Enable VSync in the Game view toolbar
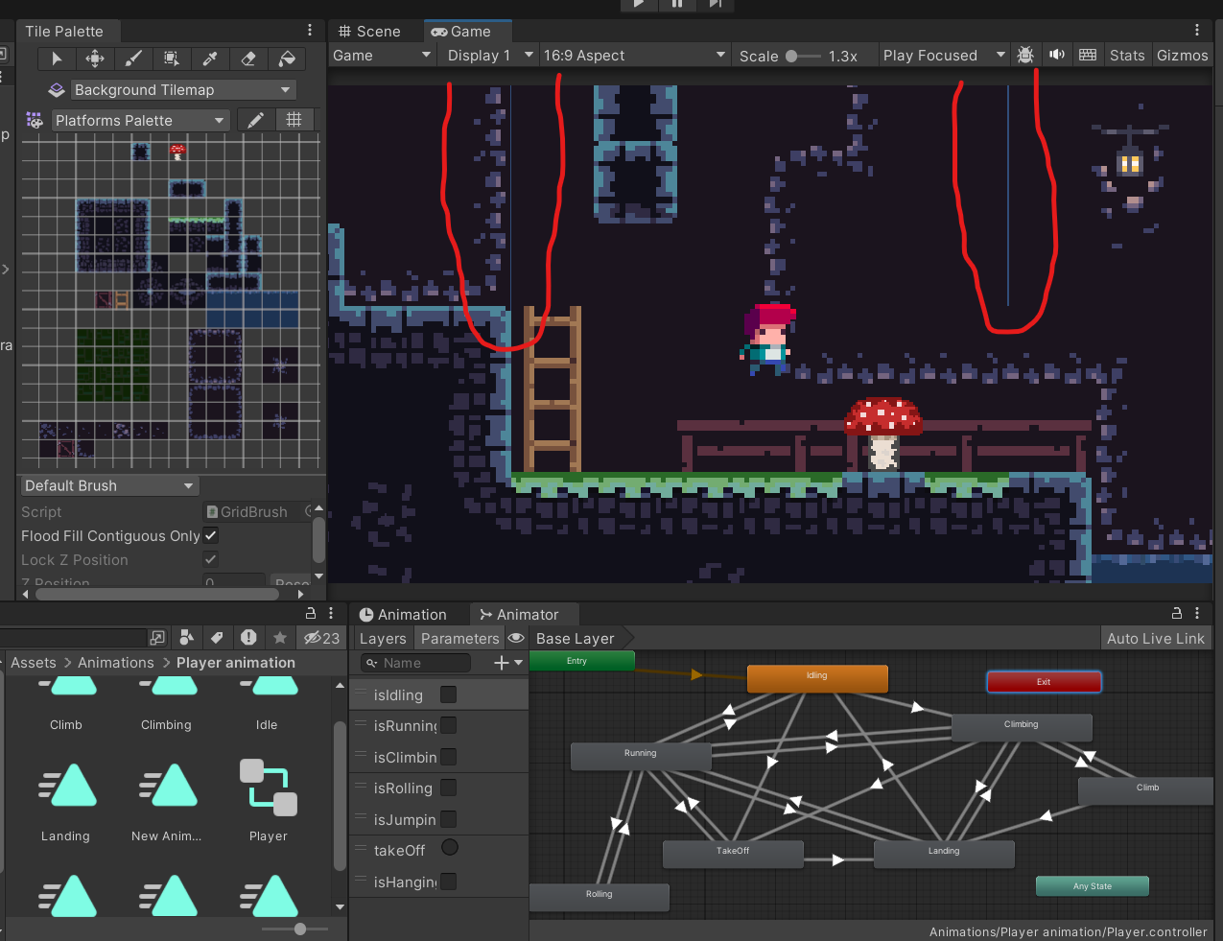 coord(1088,55)
